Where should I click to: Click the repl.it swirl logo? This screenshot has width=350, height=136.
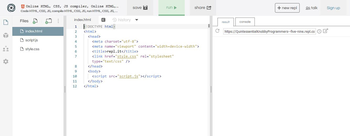click(11, 8)
